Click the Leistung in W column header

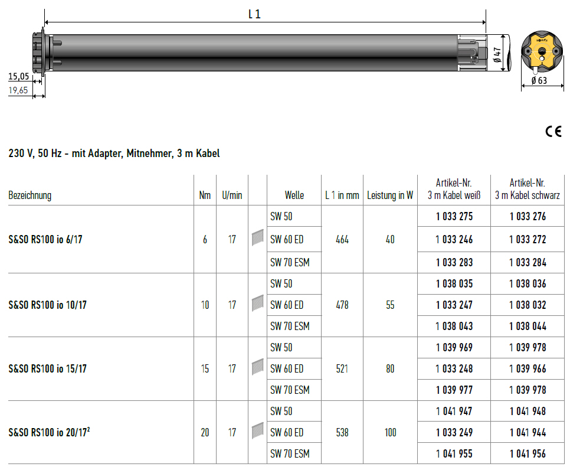[390, 195]
